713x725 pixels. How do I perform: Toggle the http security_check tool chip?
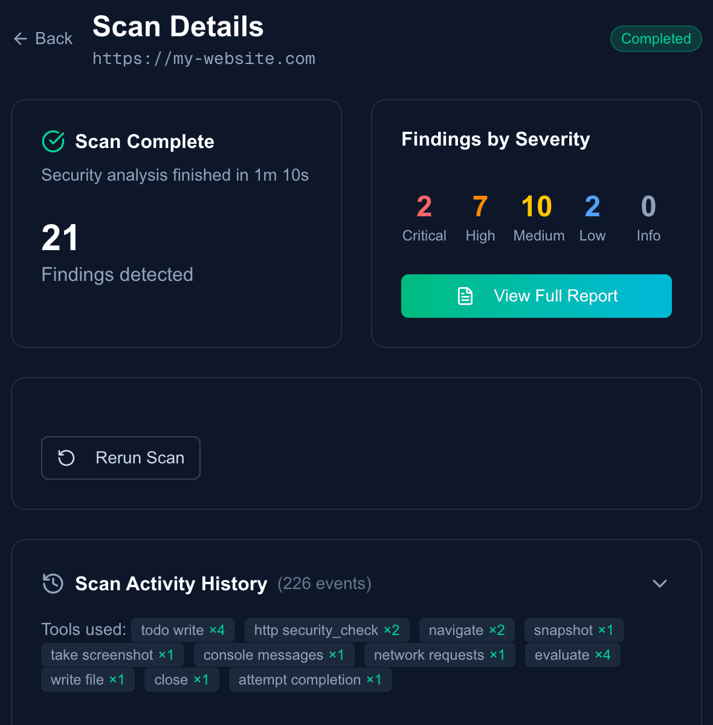pyautogui.click(x=326, y=630)
